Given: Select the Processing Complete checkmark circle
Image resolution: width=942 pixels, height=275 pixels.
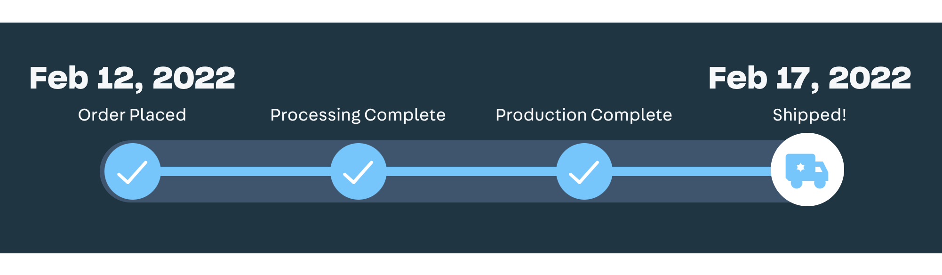Looking at the screenshot, I should coord(358,171).
